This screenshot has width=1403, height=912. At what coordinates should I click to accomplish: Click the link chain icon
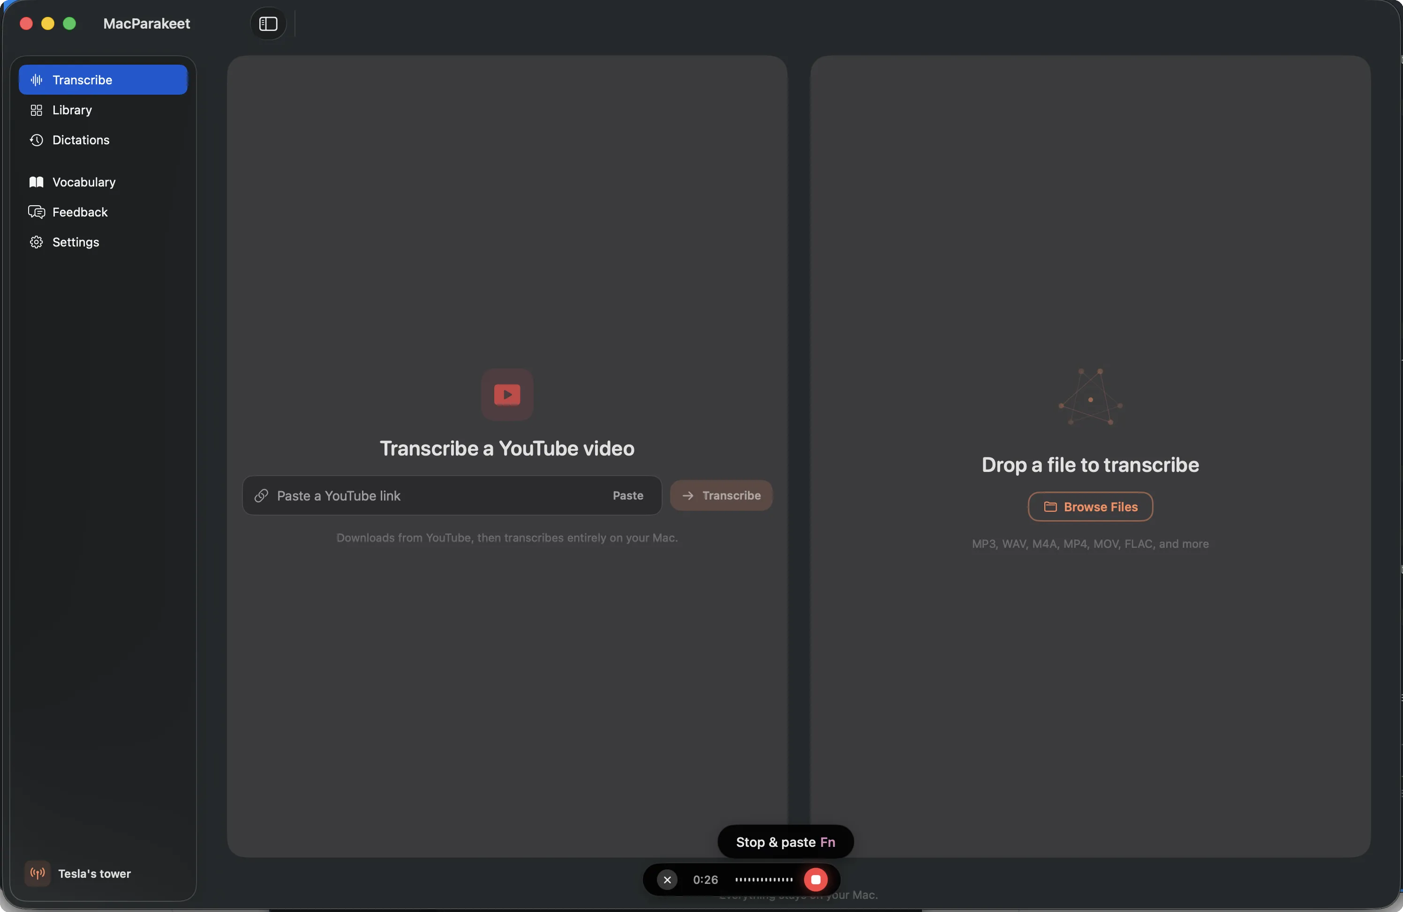tap(261, 495)
